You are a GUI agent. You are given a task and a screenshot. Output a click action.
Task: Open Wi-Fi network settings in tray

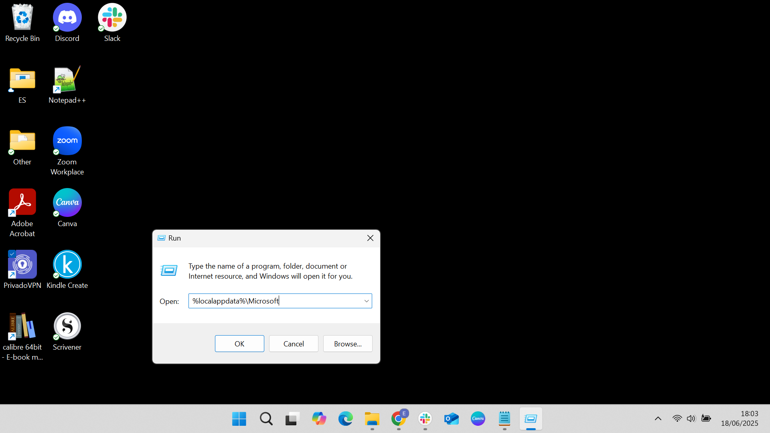(677, 419)
